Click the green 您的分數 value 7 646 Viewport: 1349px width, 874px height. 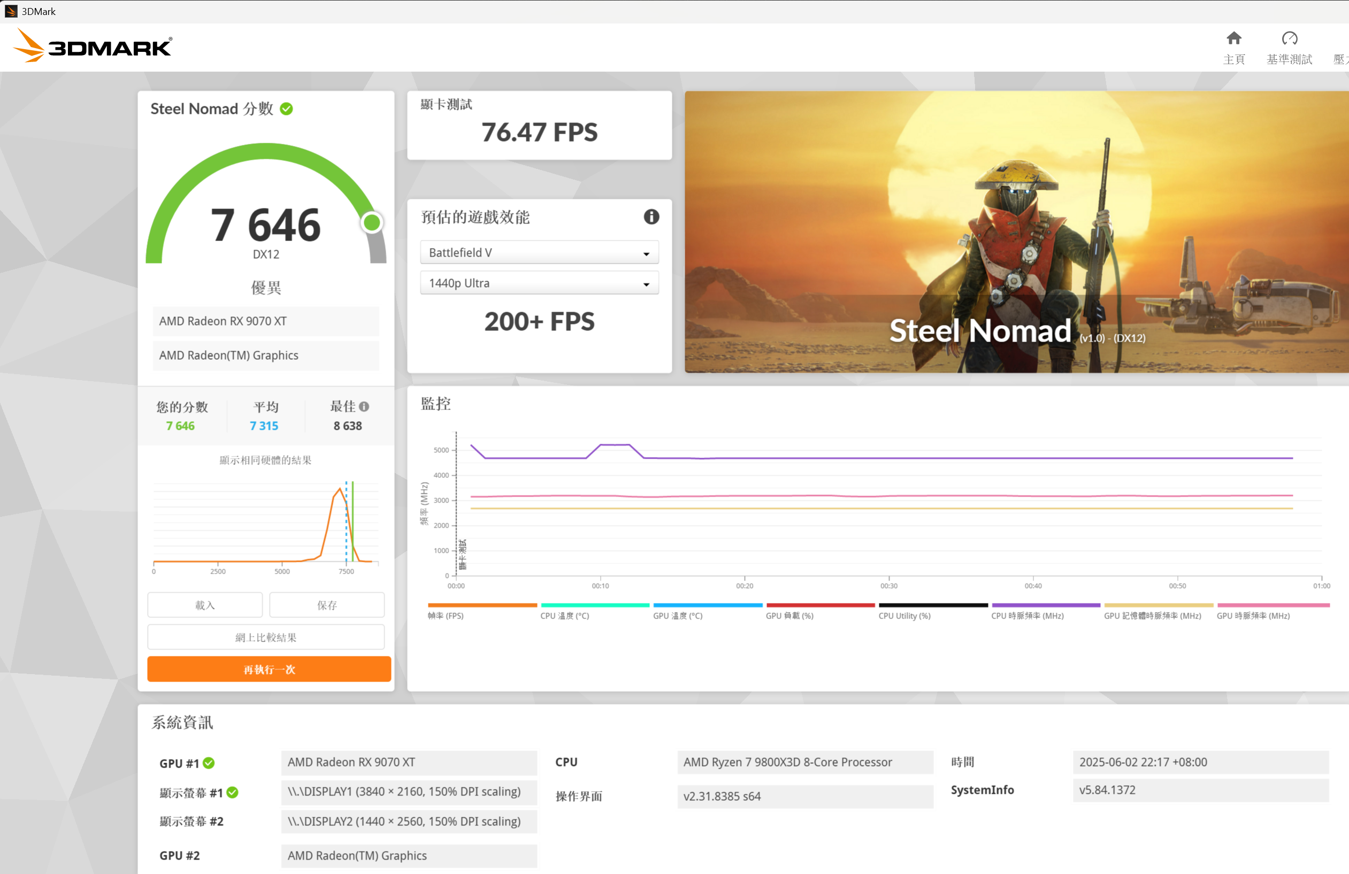[180, 426]
